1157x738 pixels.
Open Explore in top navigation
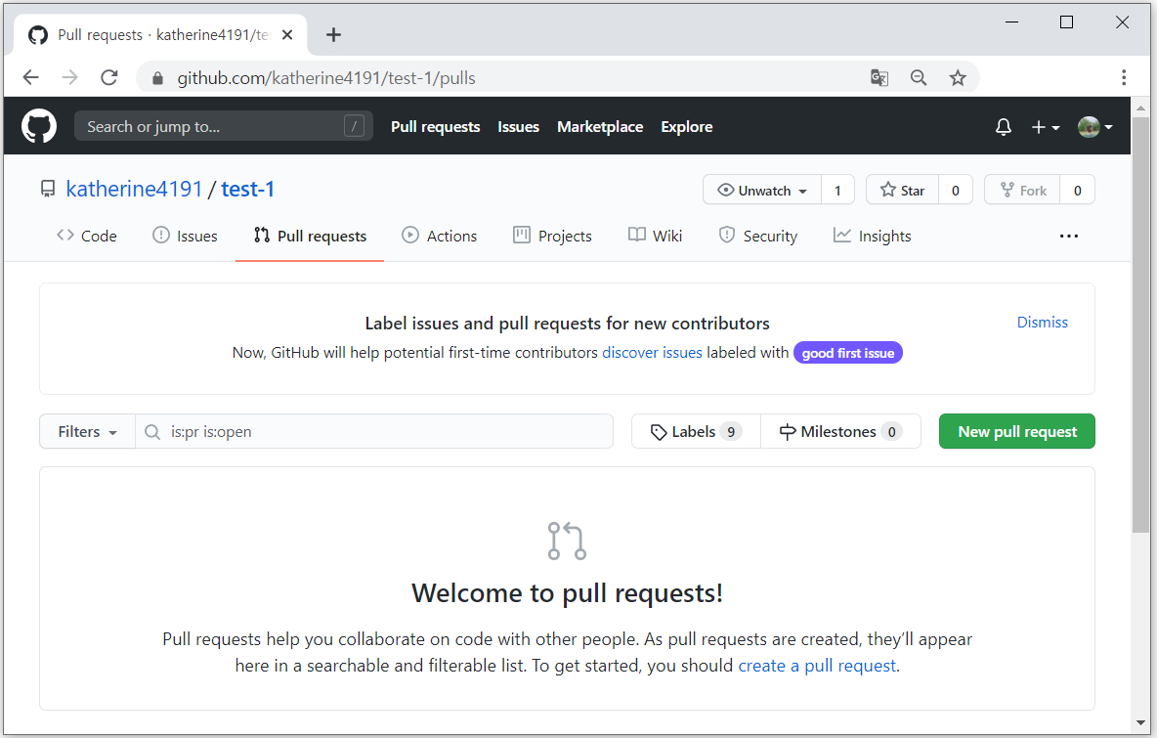point(686,127)
